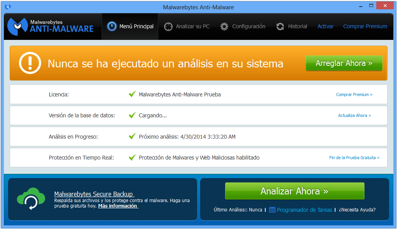Click Actualiza Ahora » to update database

(355, 115)
